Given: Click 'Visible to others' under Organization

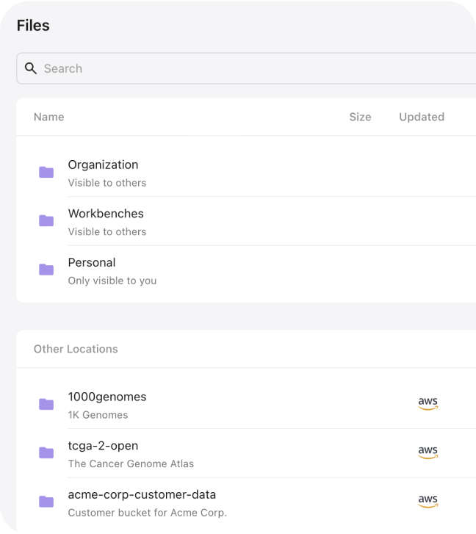Looking at the screenshot, I should [x=107, y=183].
